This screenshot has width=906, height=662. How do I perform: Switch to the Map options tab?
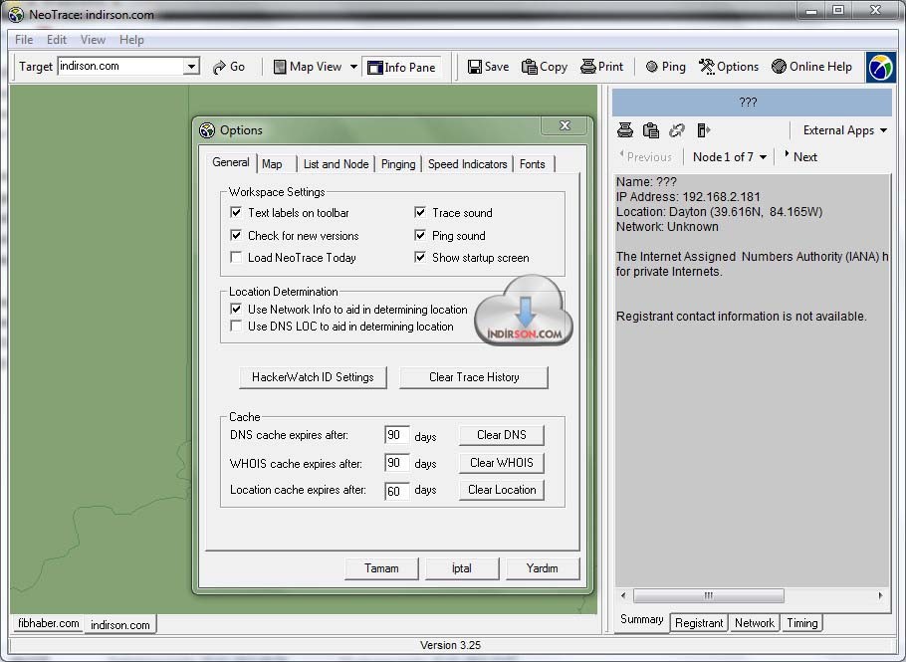coord(272,164)
